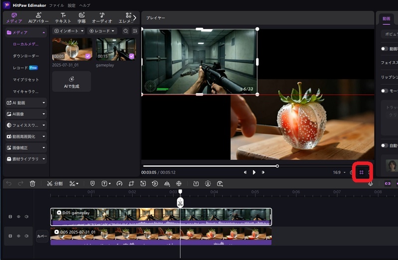Delete the selected clip with trash icon
Screen dimensions: 398x260
(x=32, y=183)
